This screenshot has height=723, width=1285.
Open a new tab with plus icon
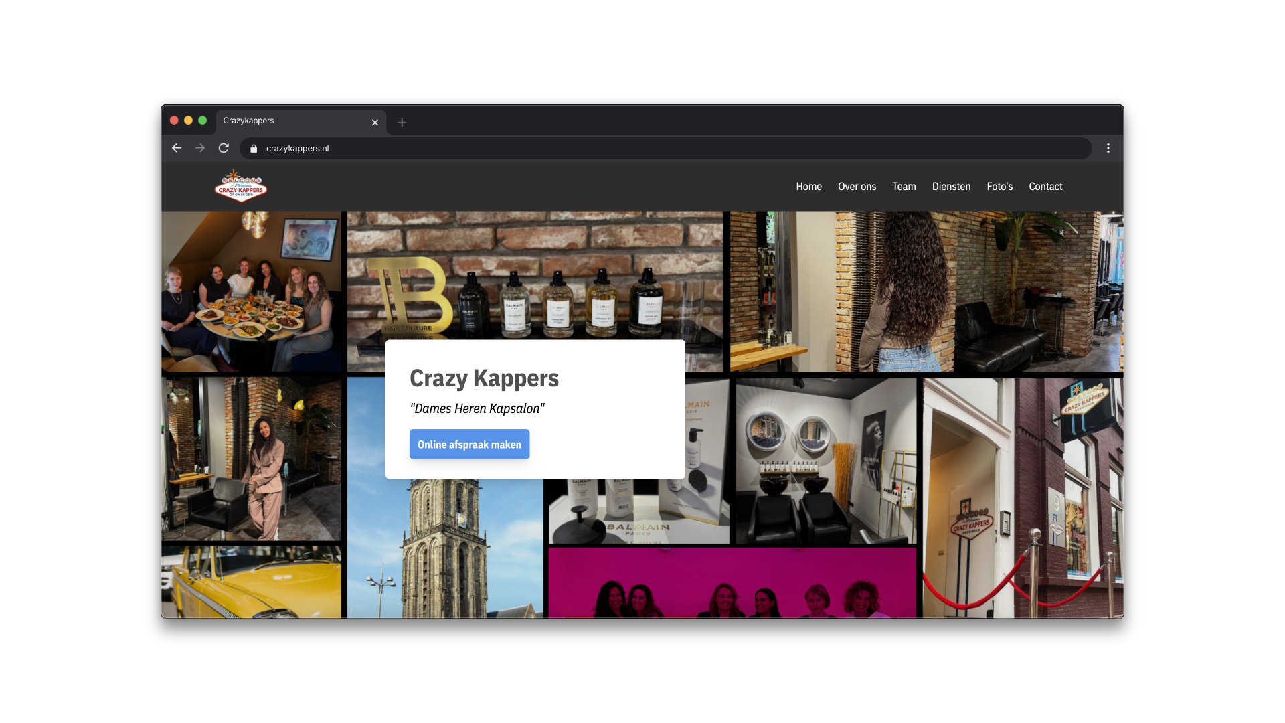click(x=402, y=122)
